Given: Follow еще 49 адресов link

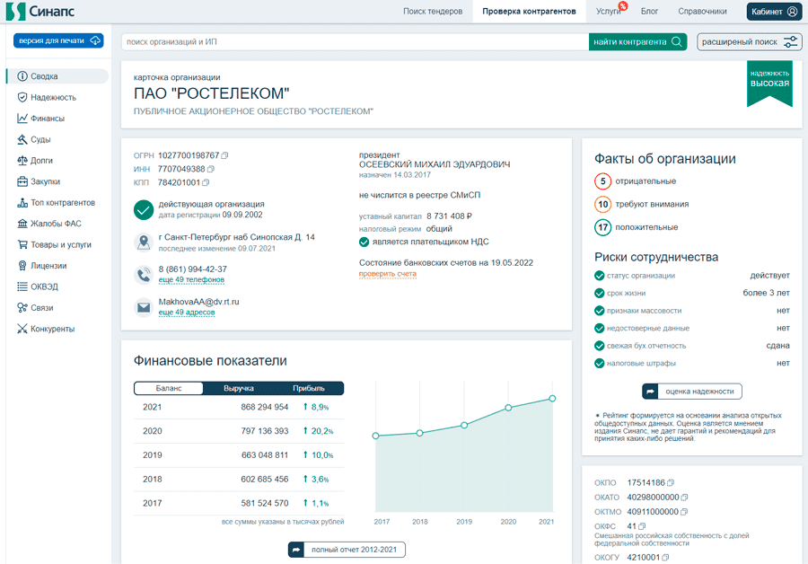Looking at the screenshot, I should click(187, 313).
